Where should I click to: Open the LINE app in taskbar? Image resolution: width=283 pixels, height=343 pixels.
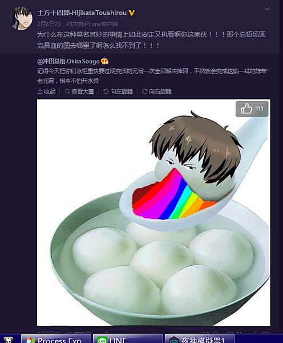point(128,338)
